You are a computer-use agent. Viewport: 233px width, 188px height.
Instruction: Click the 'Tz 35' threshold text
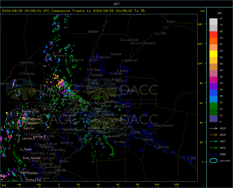pos(140,11)
